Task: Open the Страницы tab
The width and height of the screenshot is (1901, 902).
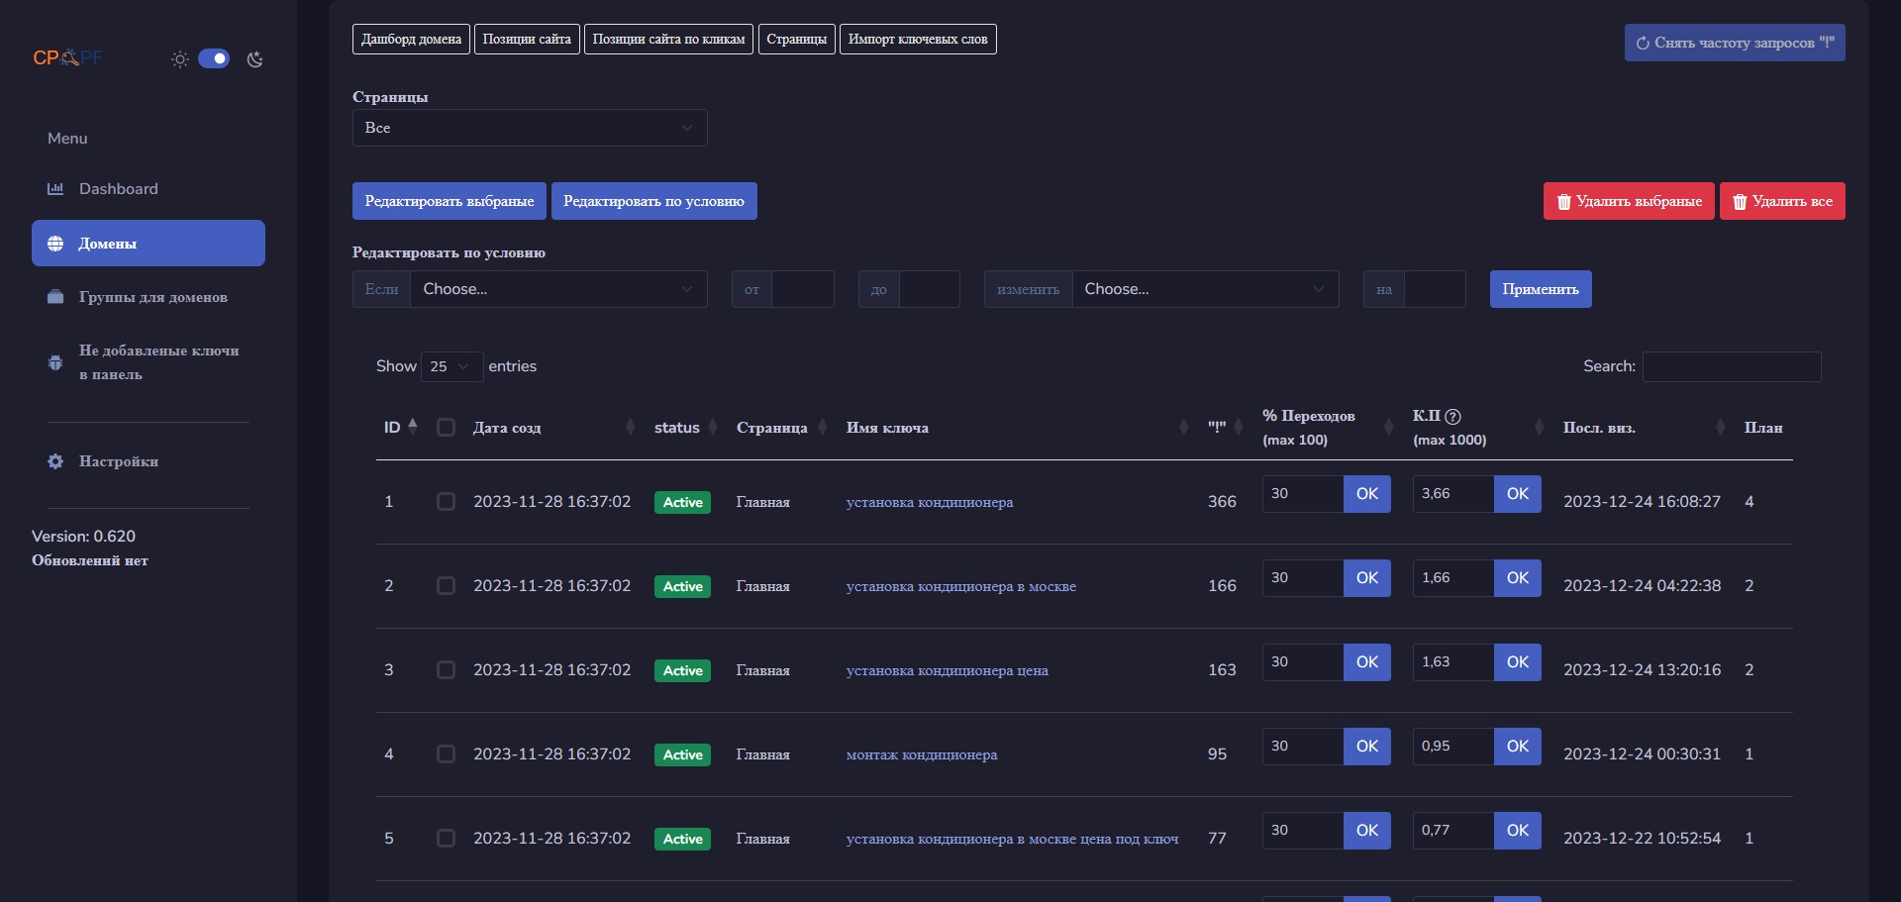Action: point(797,40)
